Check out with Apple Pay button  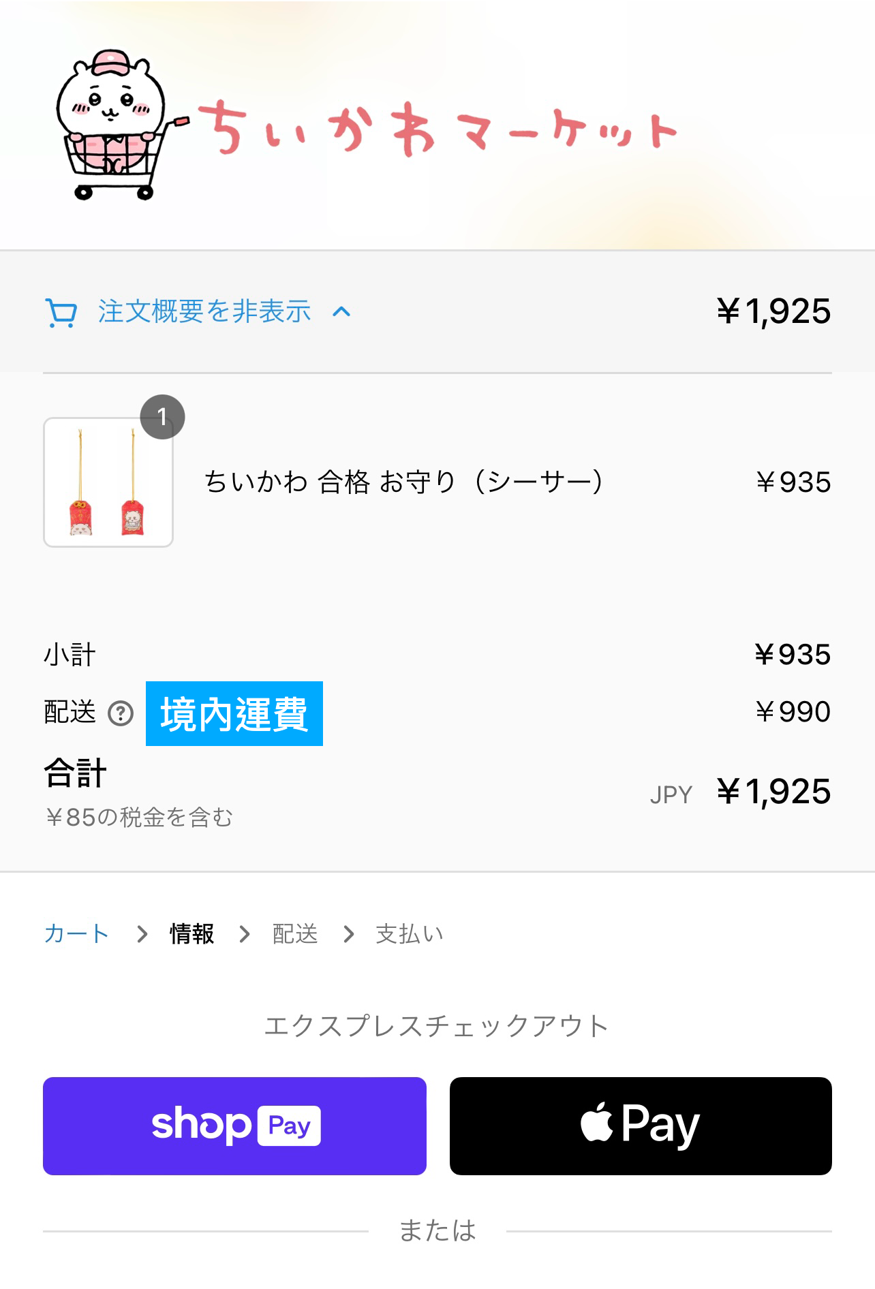click(x=641, y=1125)
